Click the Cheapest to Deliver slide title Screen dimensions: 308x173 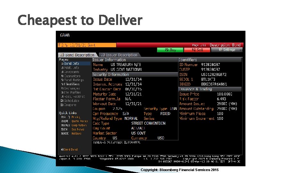(80, 20)
